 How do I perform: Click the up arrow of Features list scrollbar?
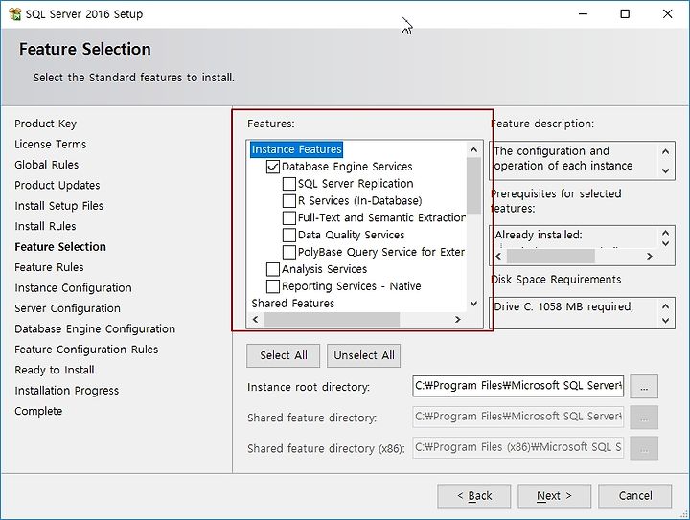474,150
